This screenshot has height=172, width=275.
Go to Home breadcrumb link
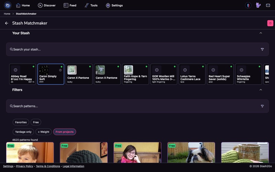(7, 14)
